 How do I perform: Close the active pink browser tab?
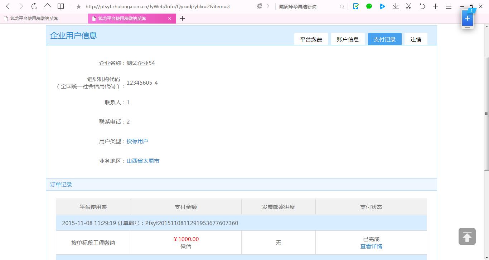[x=170, y=19]
